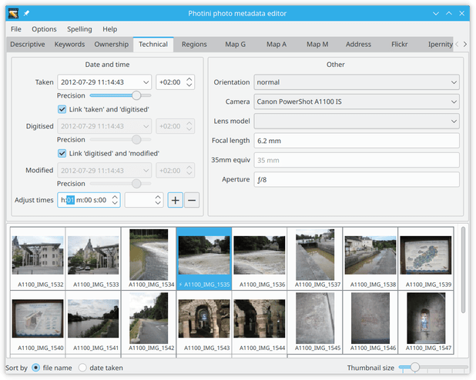Viewport: 476px width, 380px height.
Task: Click the minus button to subtract time adjustment
Action: 192,200
